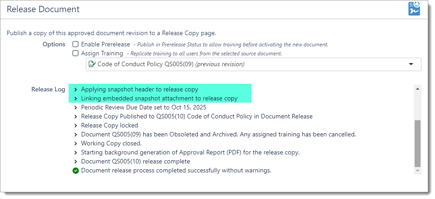Viewport: 435px width, 199px height.
Task: Open the source document dropdown arrow
Action: coord(411,64)
